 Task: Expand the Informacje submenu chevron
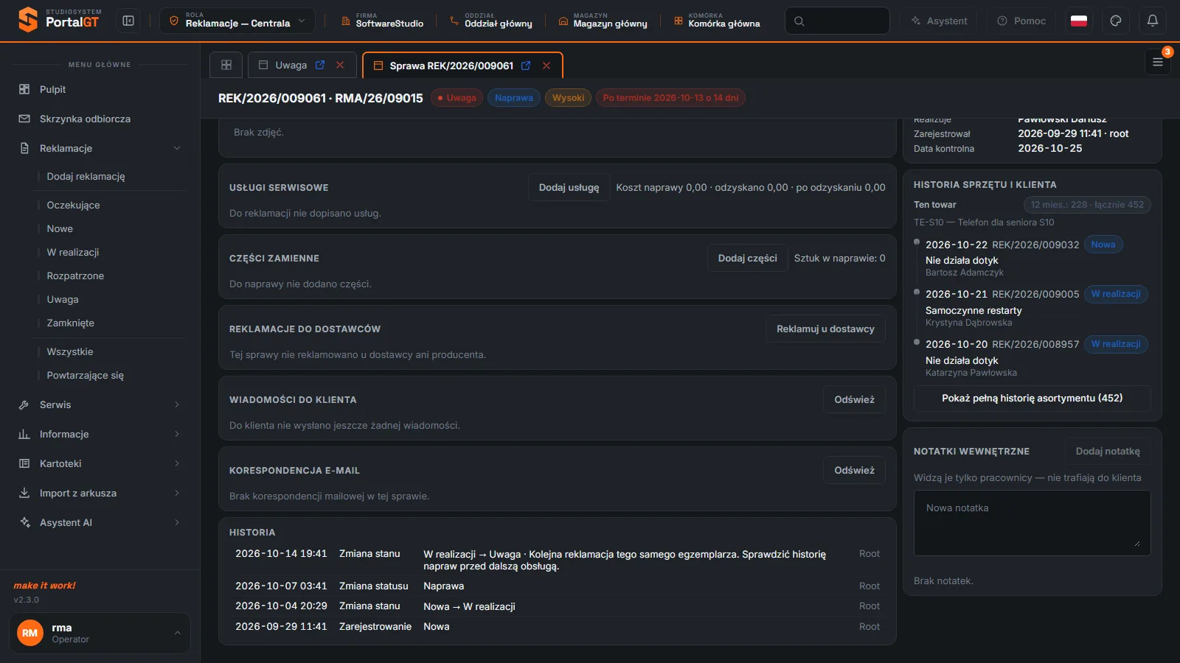coord(177,434)
